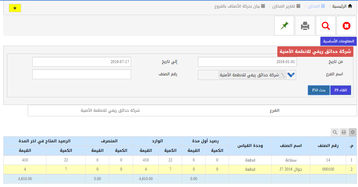
Task: Open the المعلومات الأساسية tab
Action: coord(339,41)
